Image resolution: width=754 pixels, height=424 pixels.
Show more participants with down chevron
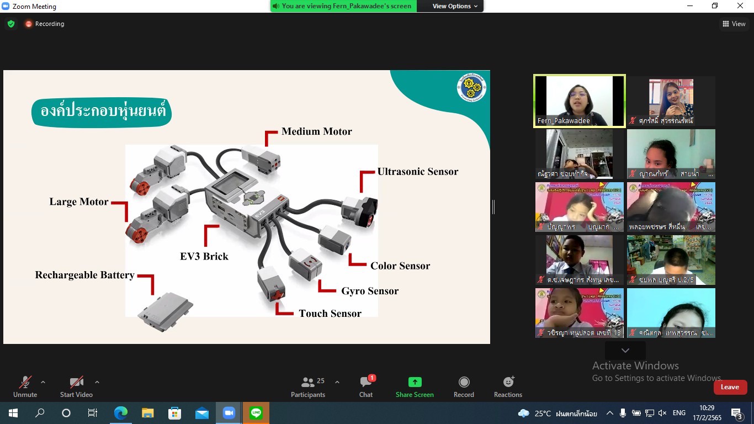pos(625,351)
